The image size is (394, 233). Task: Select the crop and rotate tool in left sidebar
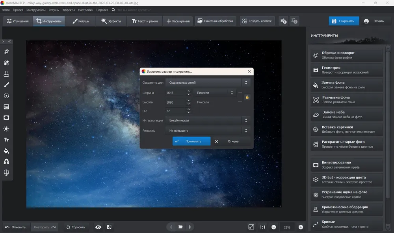(x=6, y=51)
